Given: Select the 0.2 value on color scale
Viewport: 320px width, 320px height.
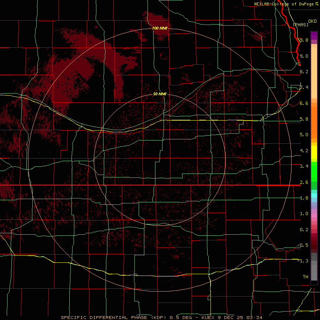Looking at the screenshot, I should (304, 230).
